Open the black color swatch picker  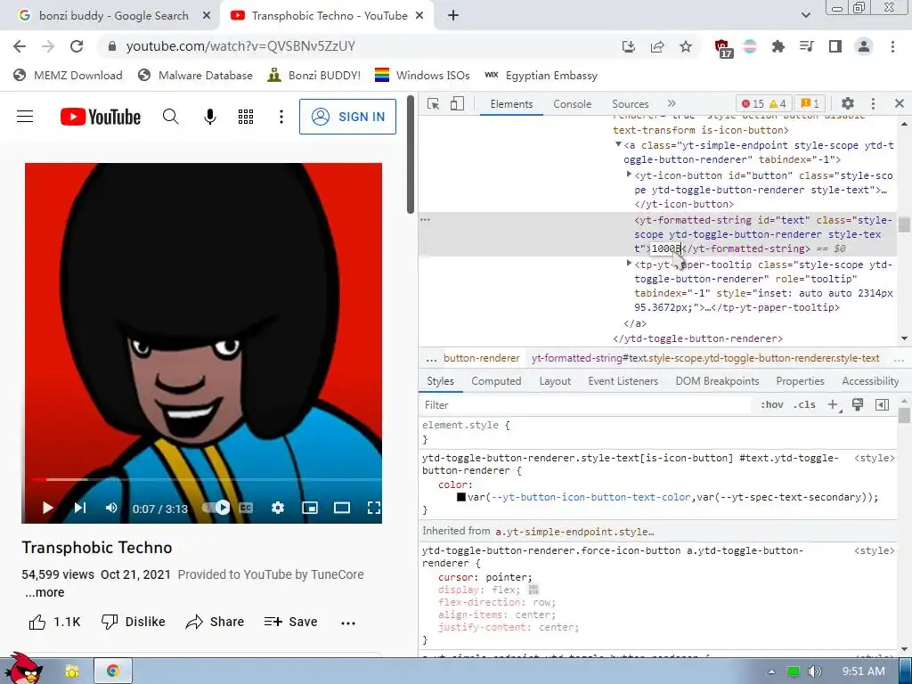(461, 497)
